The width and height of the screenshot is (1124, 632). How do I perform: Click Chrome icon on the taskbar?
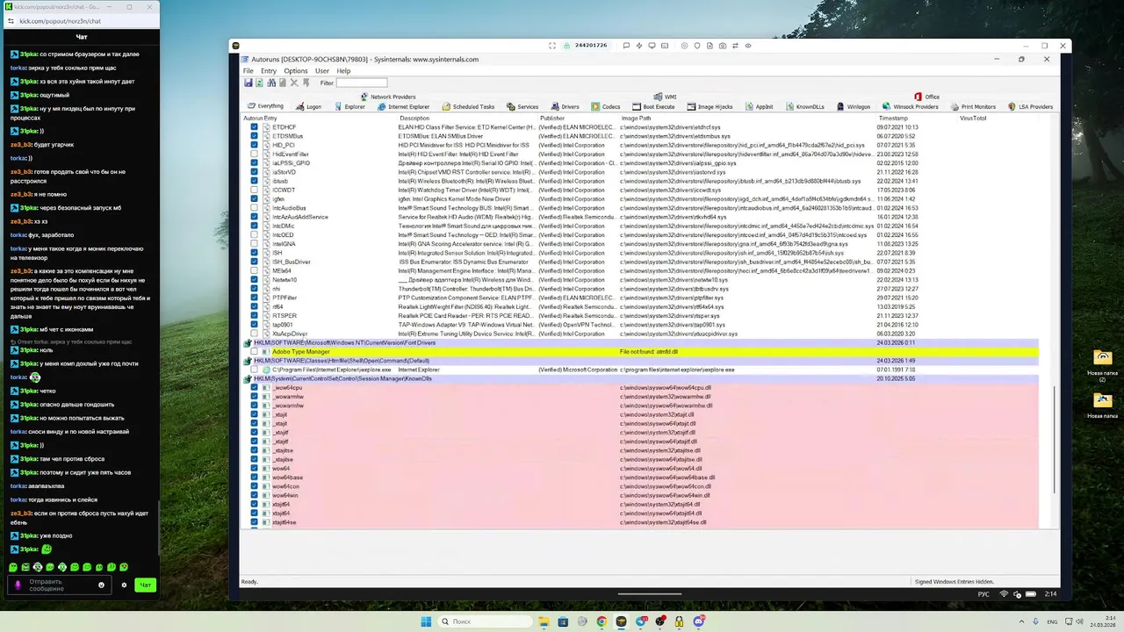point(602,621)
